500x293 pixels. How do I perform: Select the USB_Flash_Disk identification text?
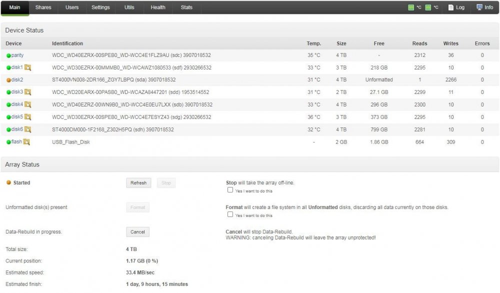pos(71,142)
